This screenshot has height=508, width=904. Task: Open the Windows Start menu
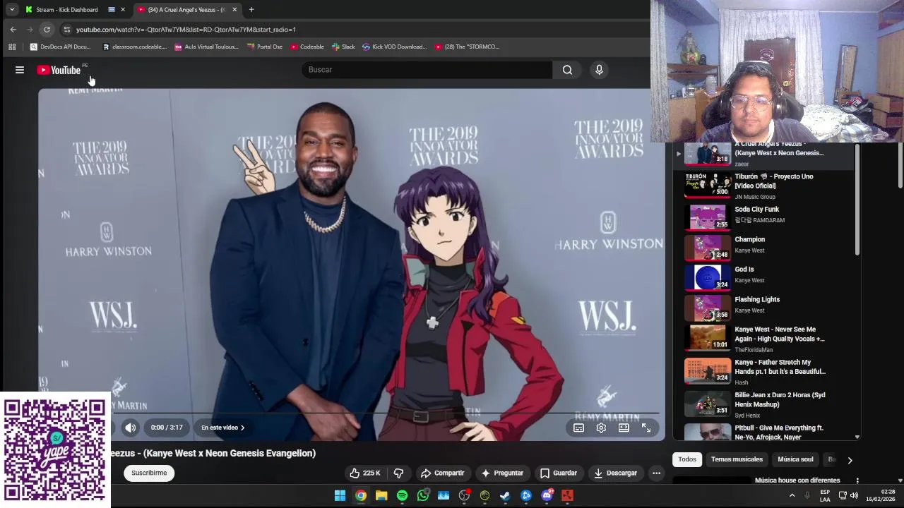click(340, 496)
